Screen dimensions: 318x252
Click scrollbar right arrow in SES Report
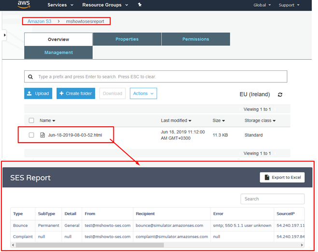coord(302,245)
